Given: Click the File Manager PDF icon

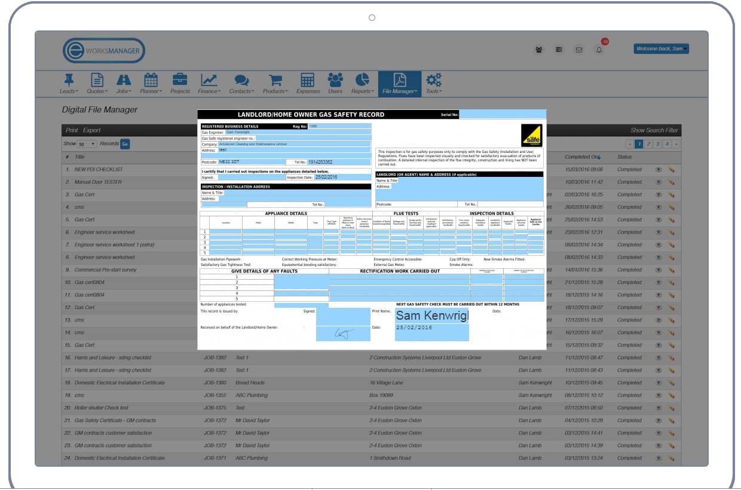Looking at the screenshot, I should pyautogui.click(x=399, y=79).
